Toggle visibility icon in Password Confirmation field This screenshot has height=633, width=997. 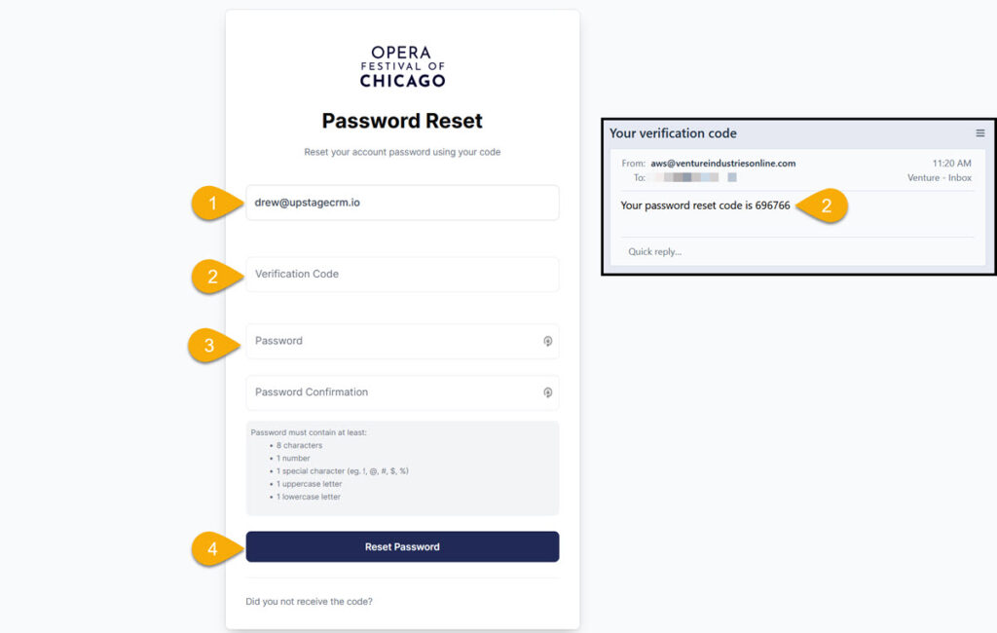547,392
